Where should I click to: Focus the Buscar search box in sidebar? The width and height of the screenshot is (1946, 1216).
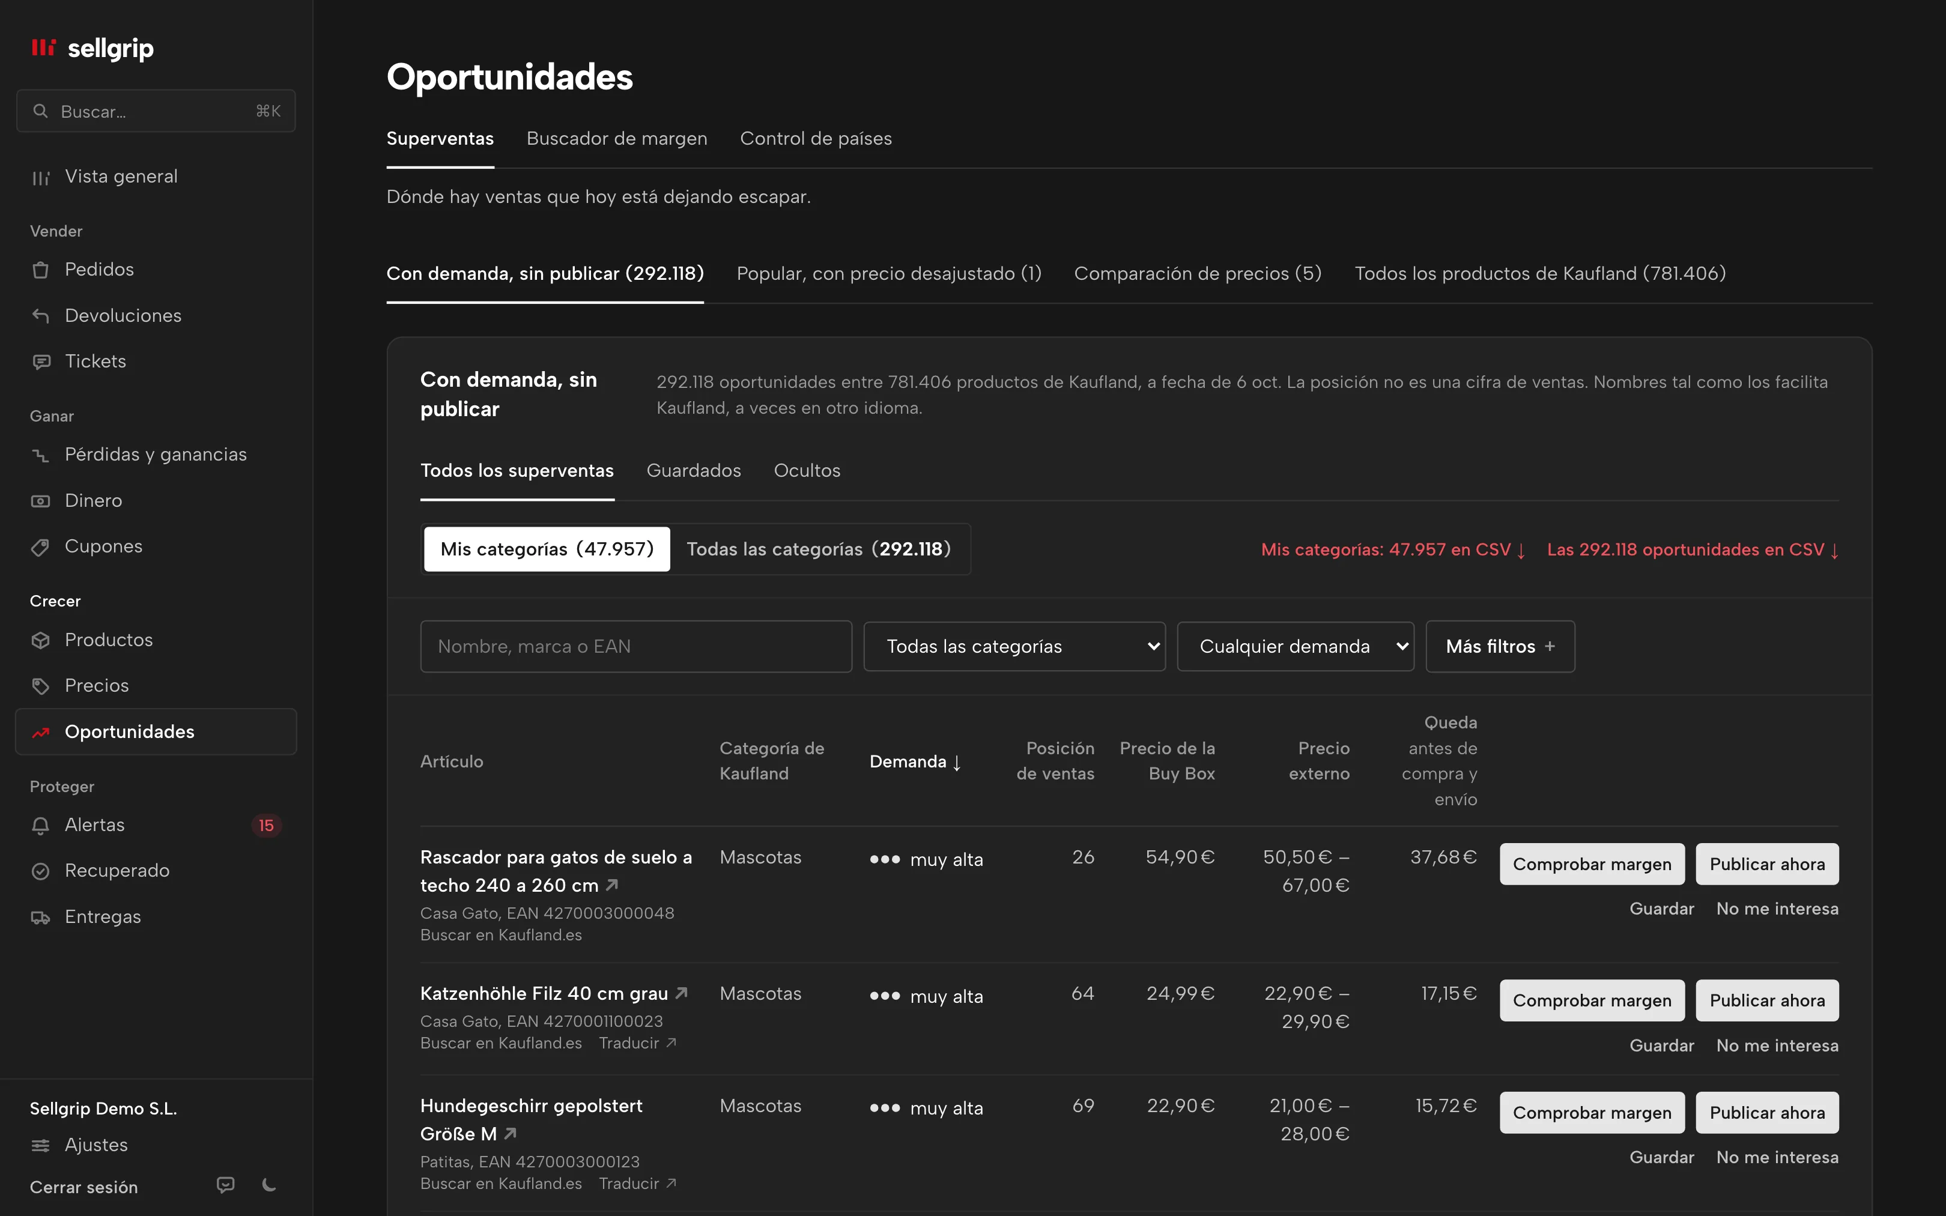click(156, 111)
